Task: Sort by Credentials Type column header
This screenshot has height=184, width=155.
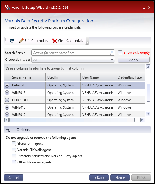Action: [131, 77]
